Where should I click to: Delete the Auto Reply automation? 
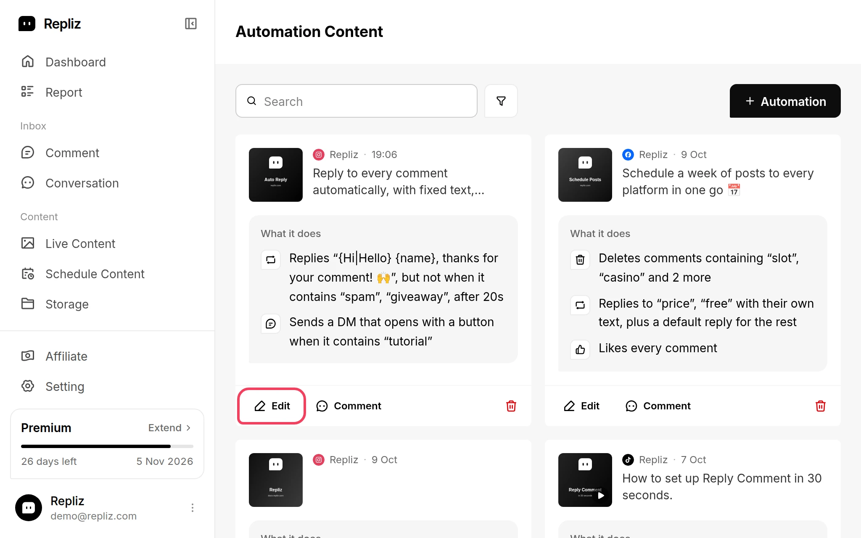point(511,406)
